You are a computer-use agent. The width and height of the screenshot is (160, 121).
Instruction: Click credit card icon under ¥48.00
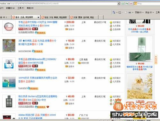click(67, 103)
